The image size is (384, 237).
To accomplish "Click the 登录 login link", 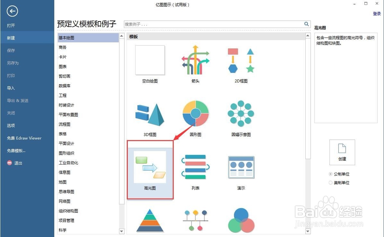I will pyautogui.click(x=377, y=14).
